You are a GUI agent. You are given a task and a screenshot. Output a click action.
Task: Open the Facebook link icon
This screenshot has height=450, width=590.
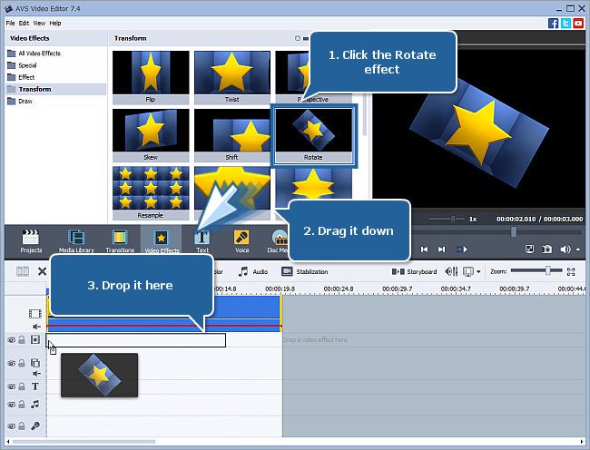point(553,24)
